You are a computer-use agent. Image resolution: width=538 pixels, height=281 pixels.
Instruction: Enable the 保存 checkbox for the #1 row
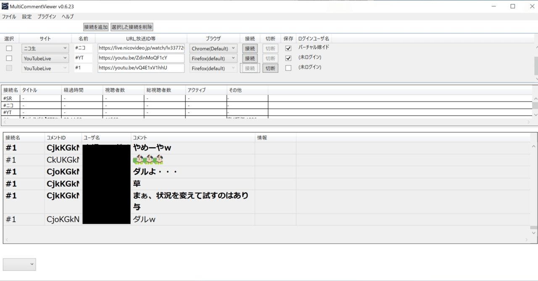tap(288, 68)
